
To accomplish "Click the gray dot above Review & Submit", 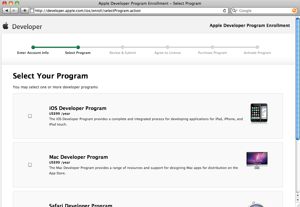I will (123, 47).
